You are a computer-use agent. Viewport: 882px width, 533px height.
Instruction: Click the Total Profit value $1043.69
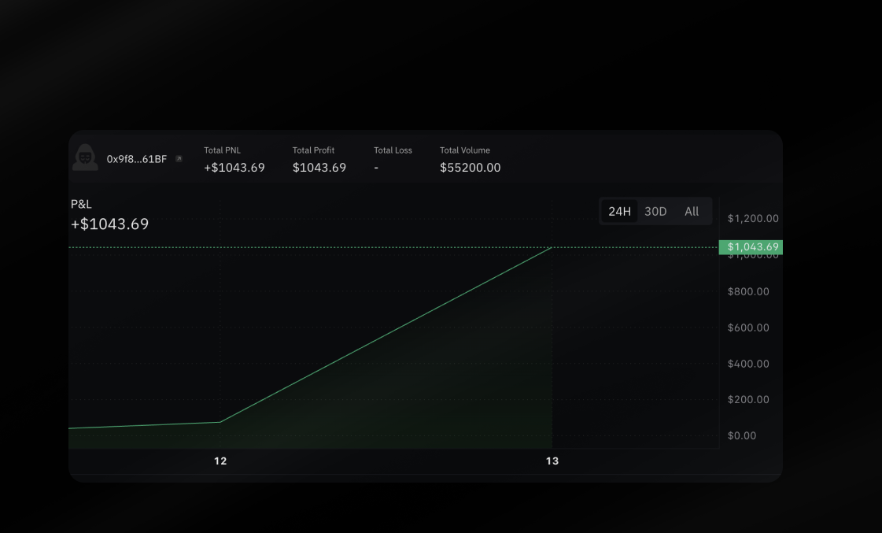click(319, 167)
